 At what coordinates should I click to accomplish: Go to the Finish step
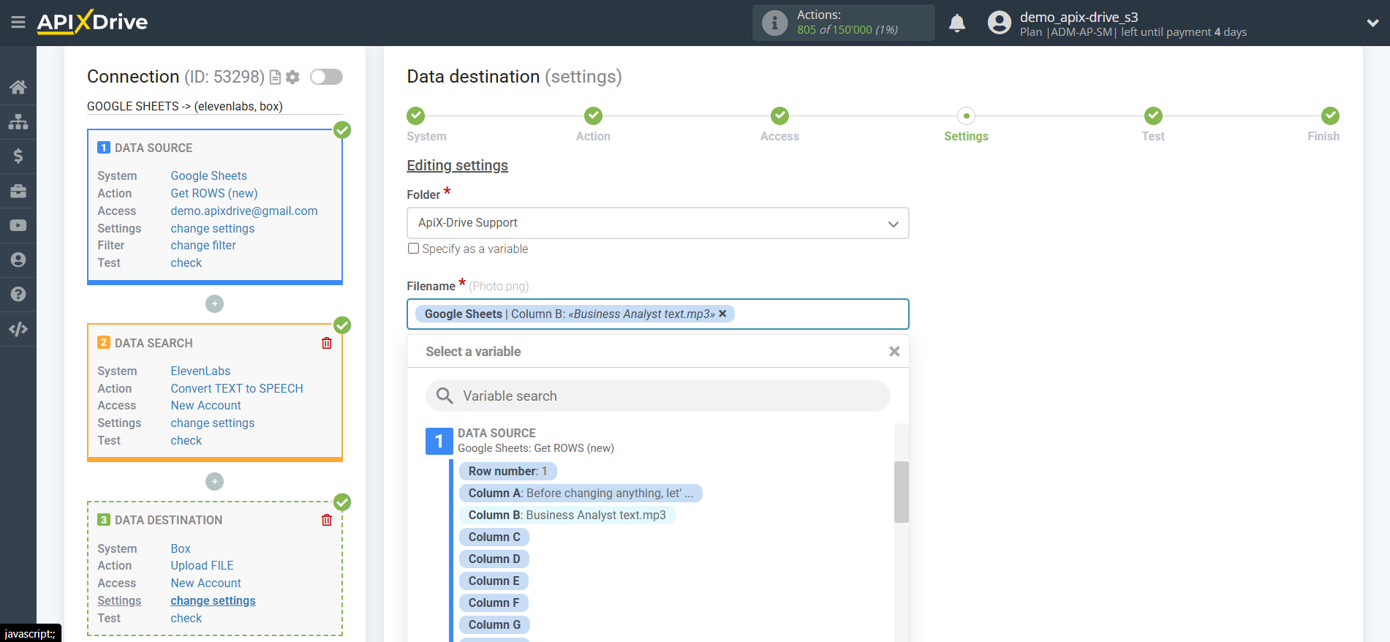[x=1330, y=116]
